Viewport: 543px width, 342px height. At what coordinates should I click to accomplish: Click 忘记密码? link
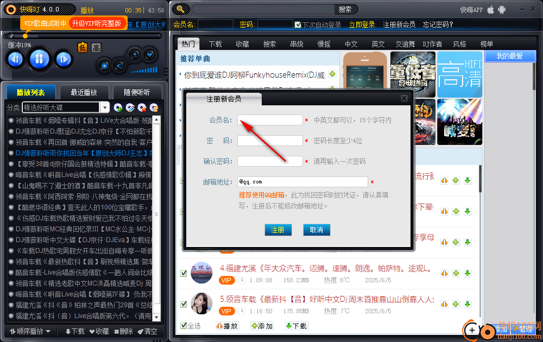pos(438,24)
